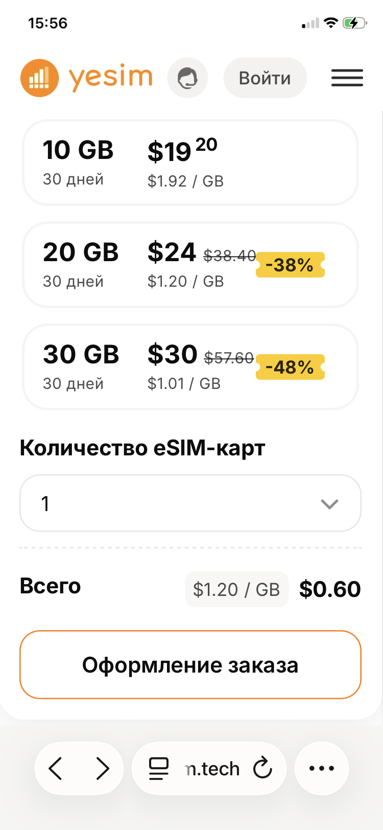This screenshot has height=830, width=383.
Task: Open the hamburger menu
Action: (x=347, y=78)
